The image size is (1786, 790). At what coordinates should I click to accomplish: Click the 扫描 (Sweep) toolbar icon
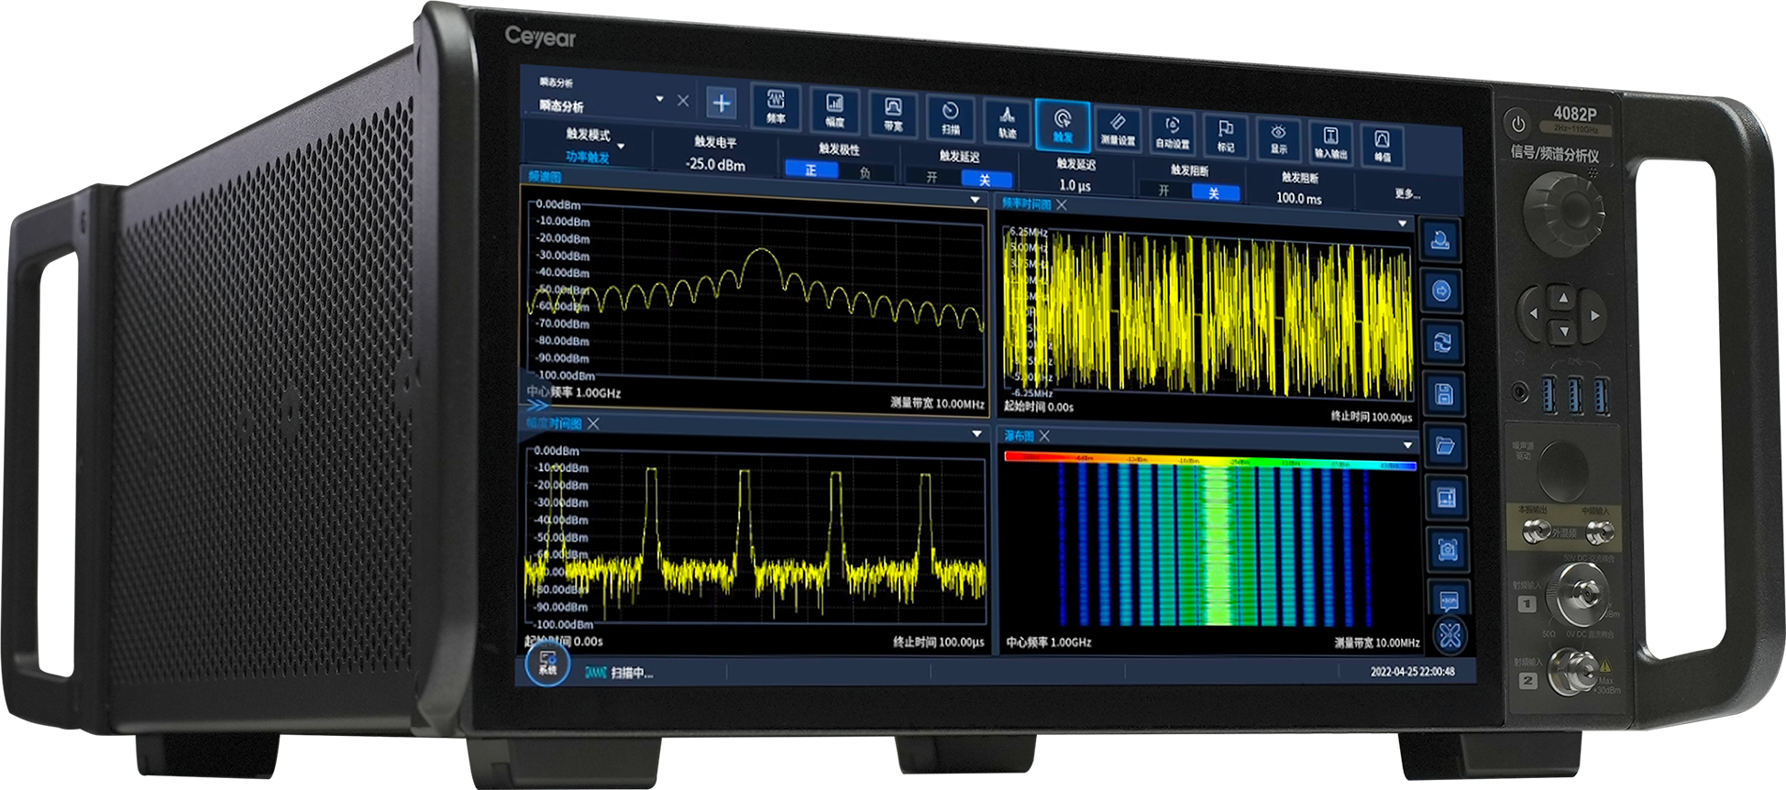coord(951,116)
